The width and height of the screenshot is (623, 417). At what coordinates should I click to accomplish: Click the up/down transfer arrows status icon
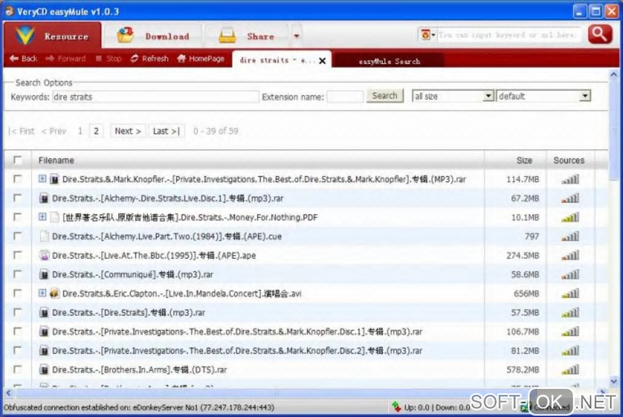[396, 407]
